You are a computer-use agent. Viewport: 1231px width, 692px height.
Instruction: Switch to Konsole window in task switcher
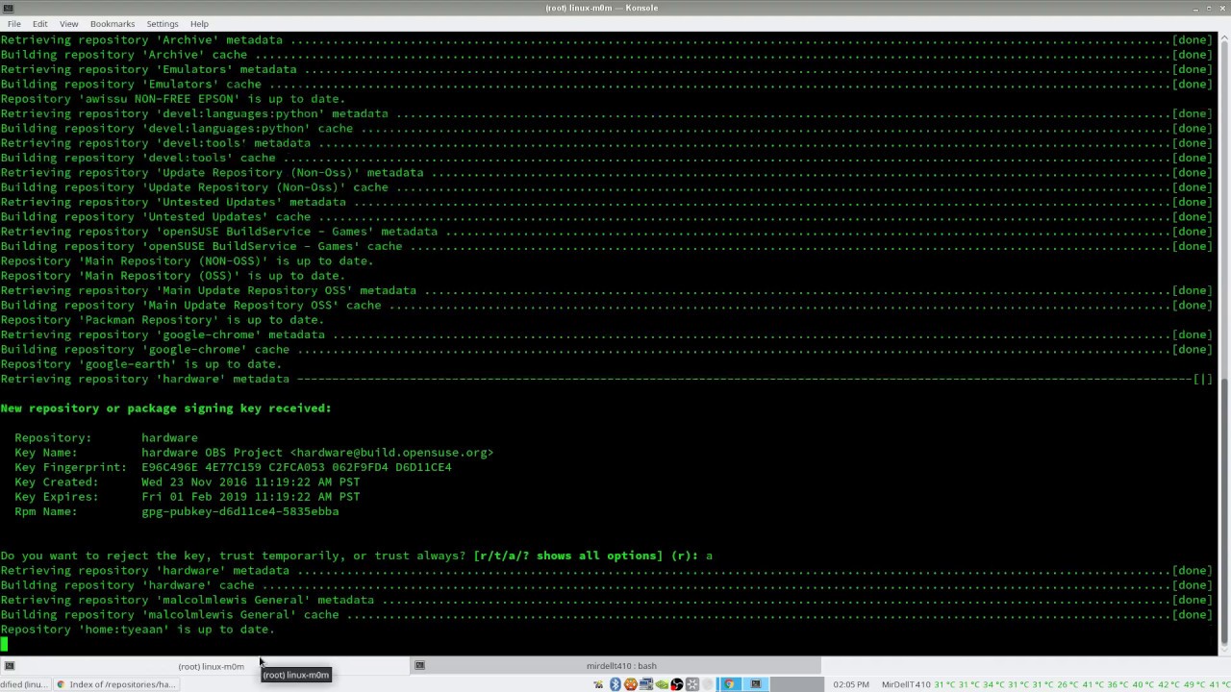756,684
